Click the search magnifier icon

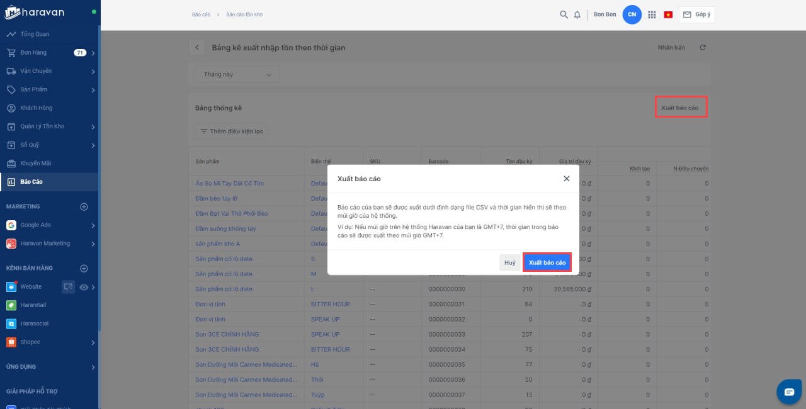564,14
